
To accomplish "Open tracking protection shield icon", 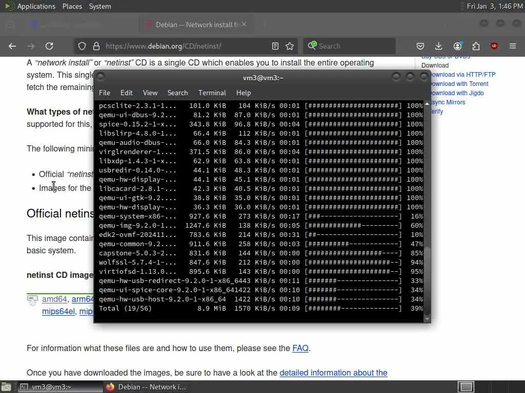I will [x=82, y=46].
